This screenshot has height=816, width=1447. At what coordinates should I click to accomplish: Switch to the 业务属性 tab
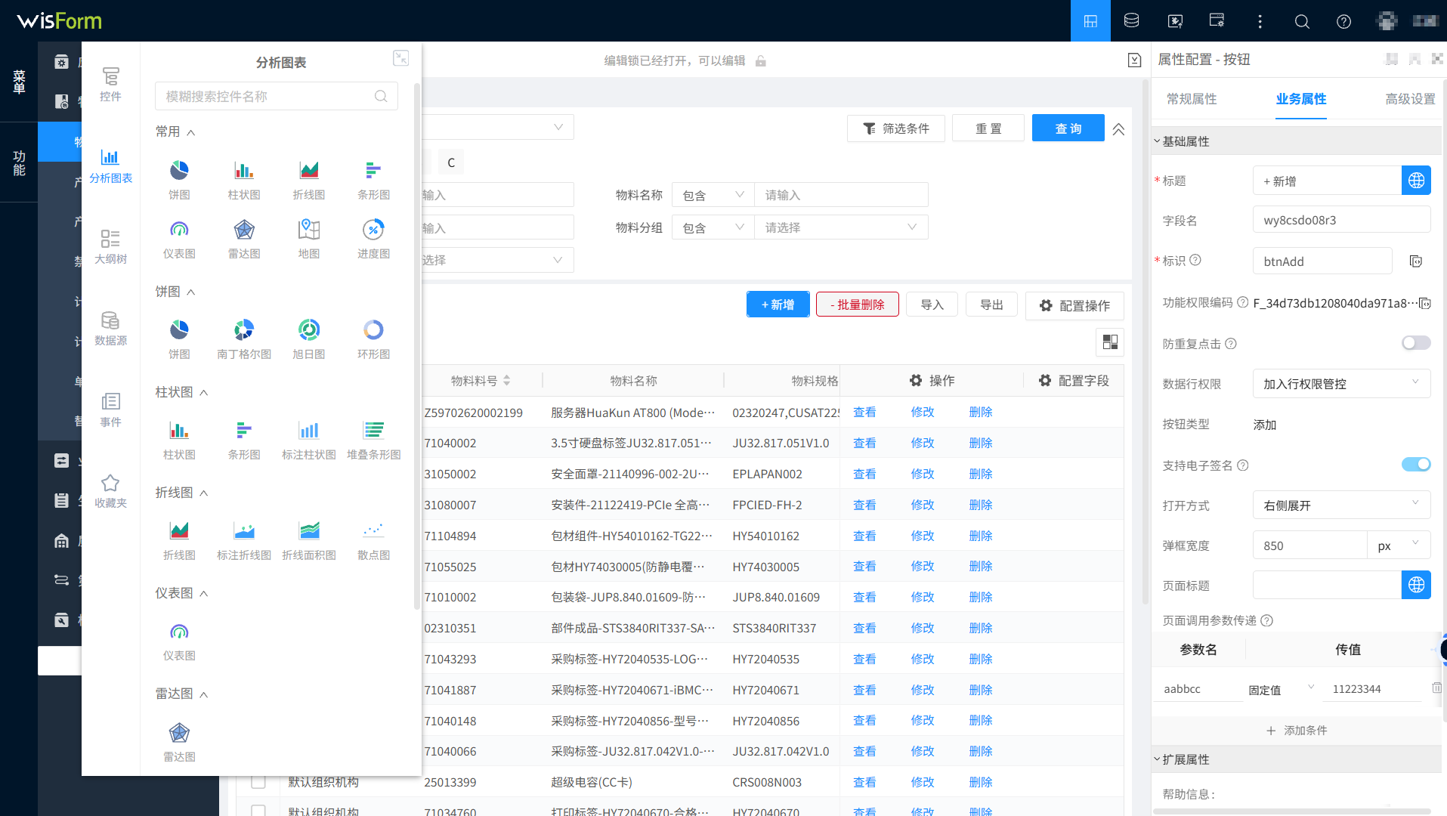[1301, 99]
